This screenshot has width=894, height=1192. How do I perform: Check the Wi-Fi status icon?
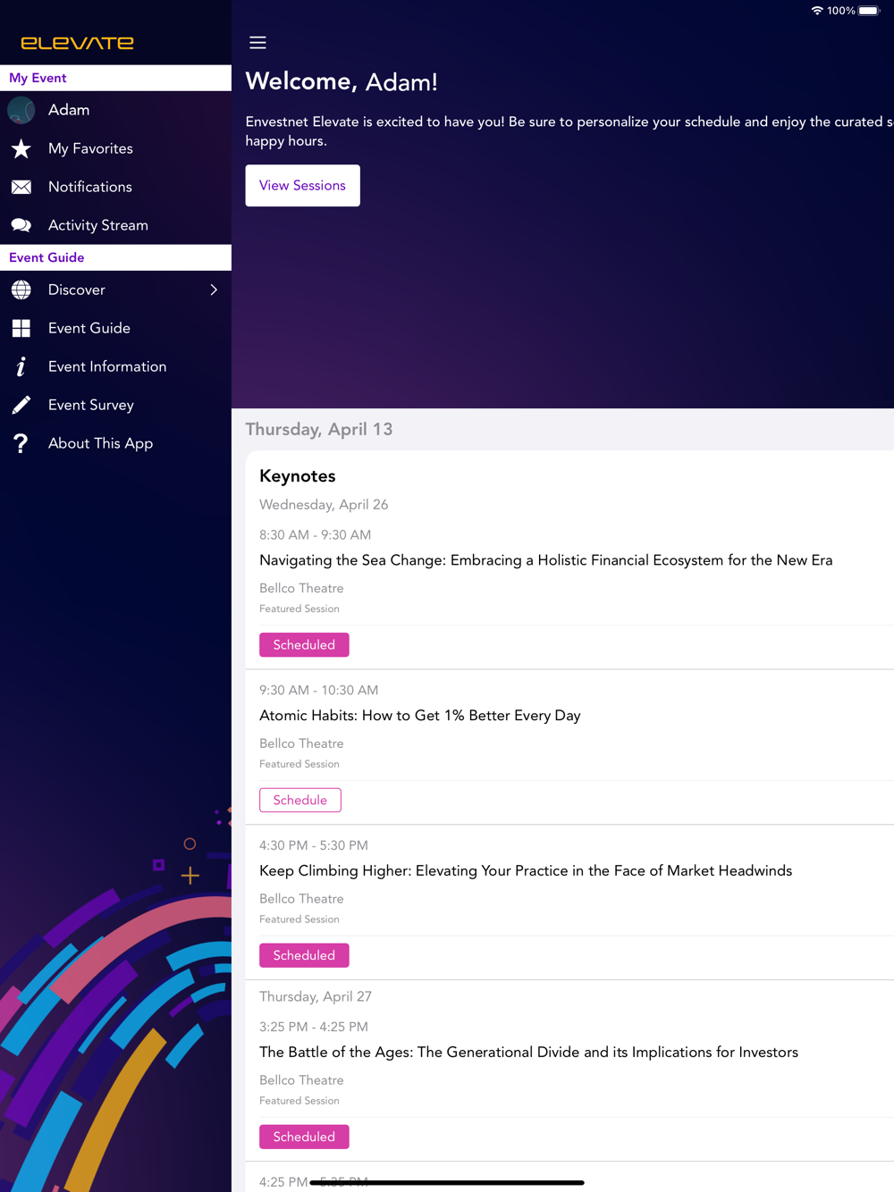[817, 11]
